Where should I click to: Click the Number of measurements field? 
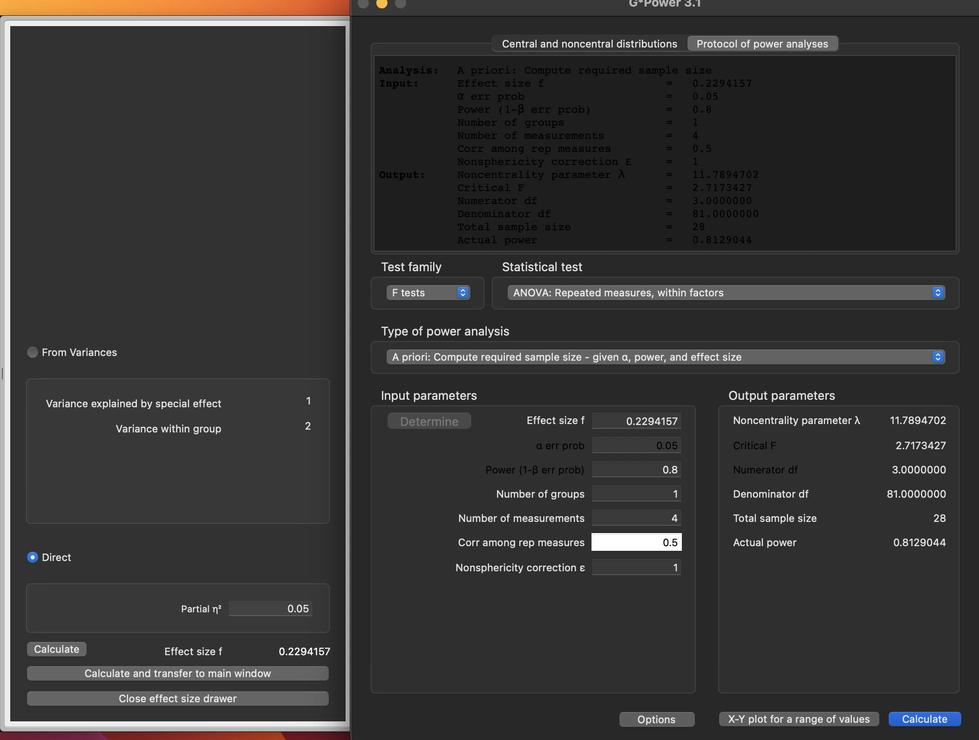click(636, 518)
